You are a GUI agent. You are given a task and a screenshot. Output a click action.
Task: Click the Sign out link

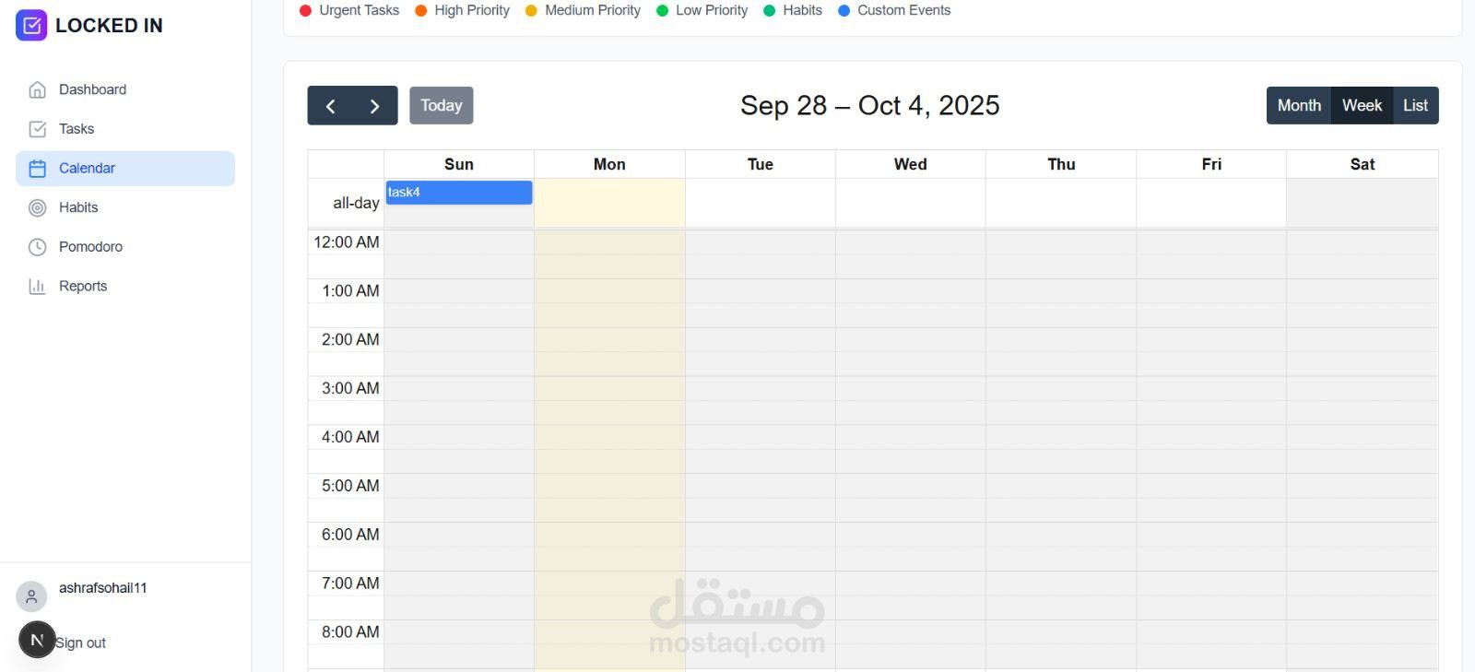click(x=81, y=643)
